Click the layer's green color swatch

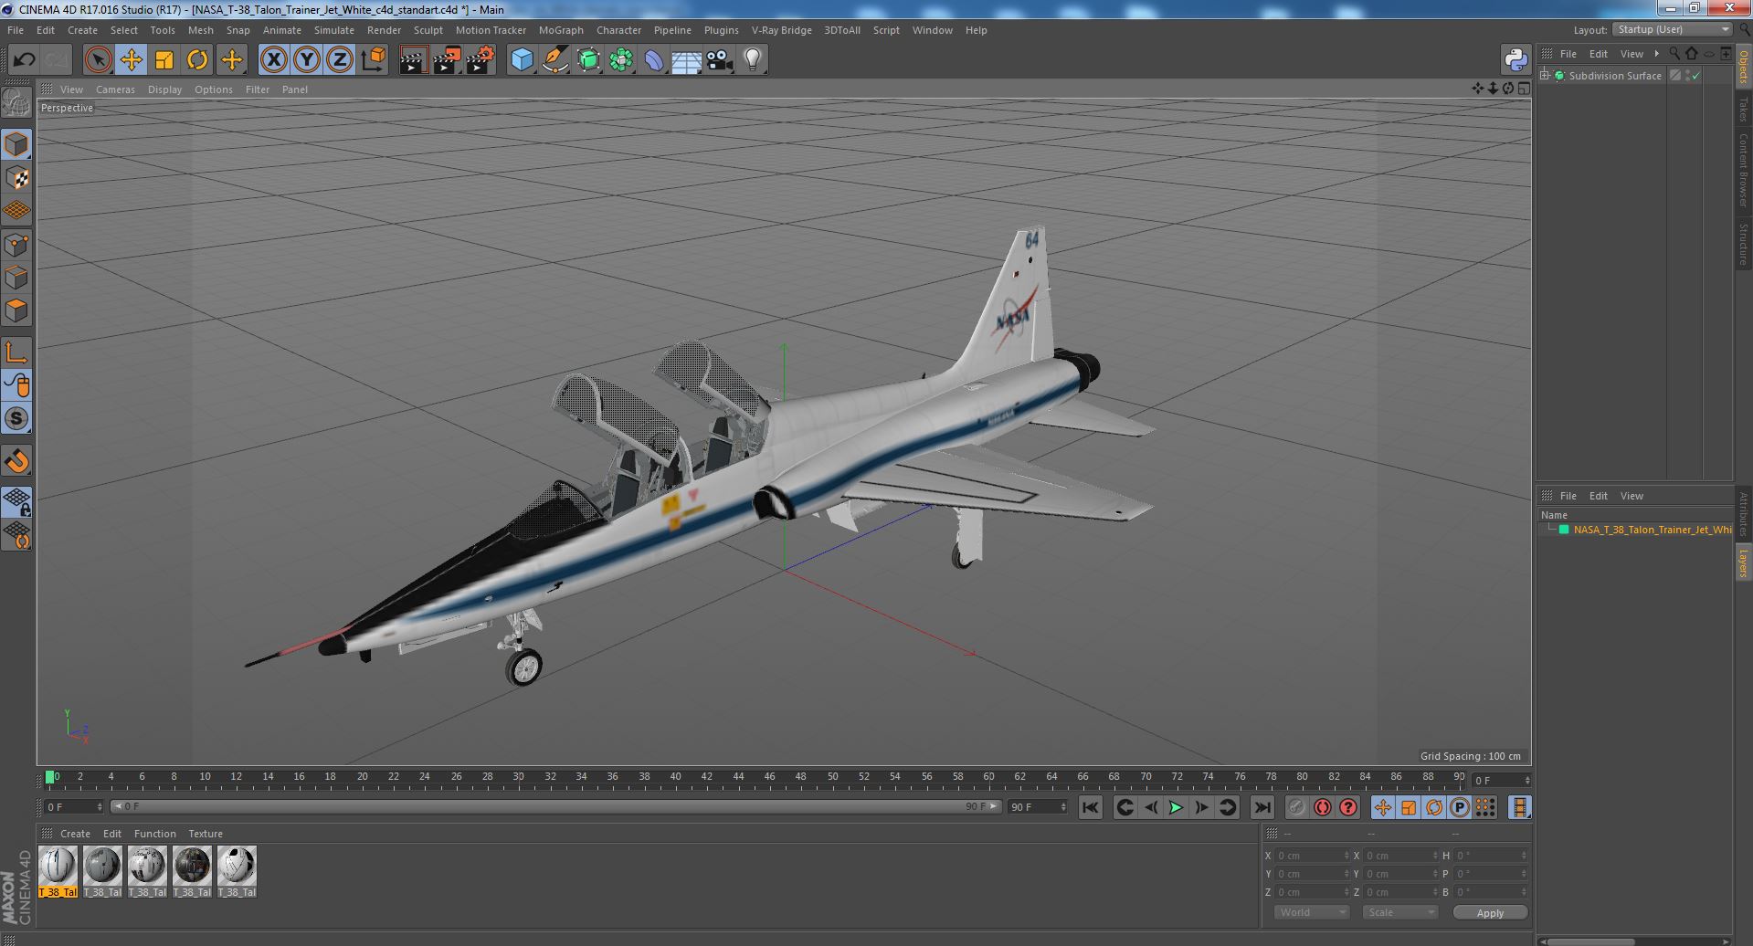(1564, 530)
